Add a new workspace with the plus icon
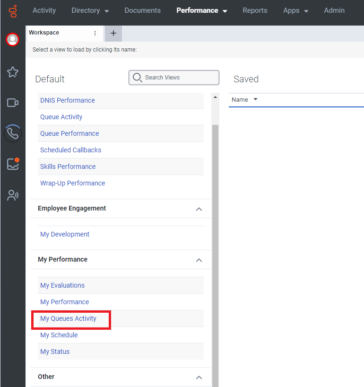This screenshot has height=387, width=364. coord(113,33)
